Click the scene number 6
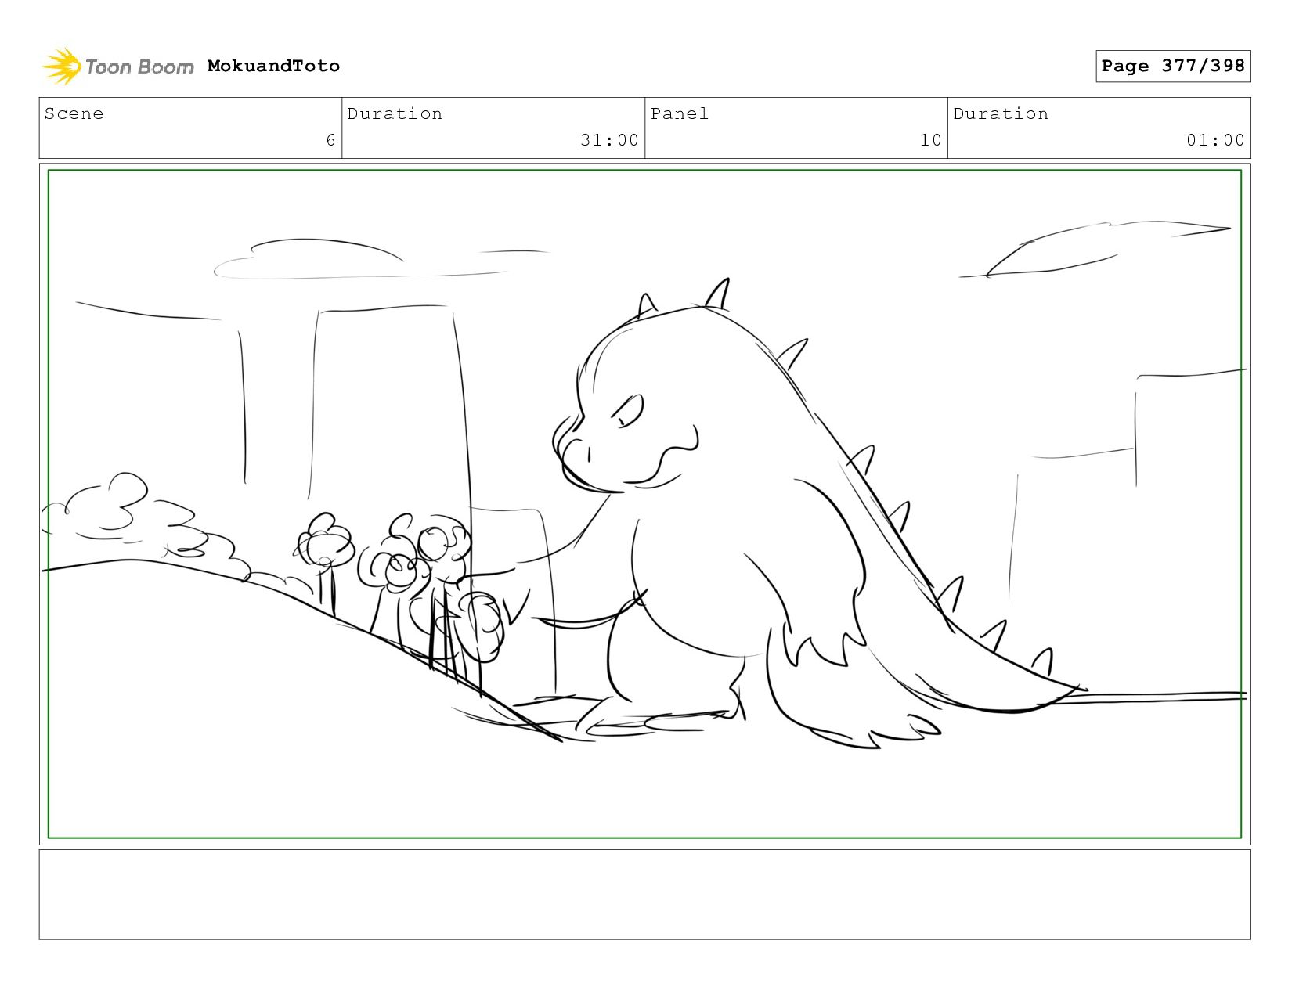This screenshot has width=1292, height=998. [330, 140]
